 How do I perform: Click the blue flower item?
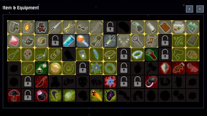96,68
